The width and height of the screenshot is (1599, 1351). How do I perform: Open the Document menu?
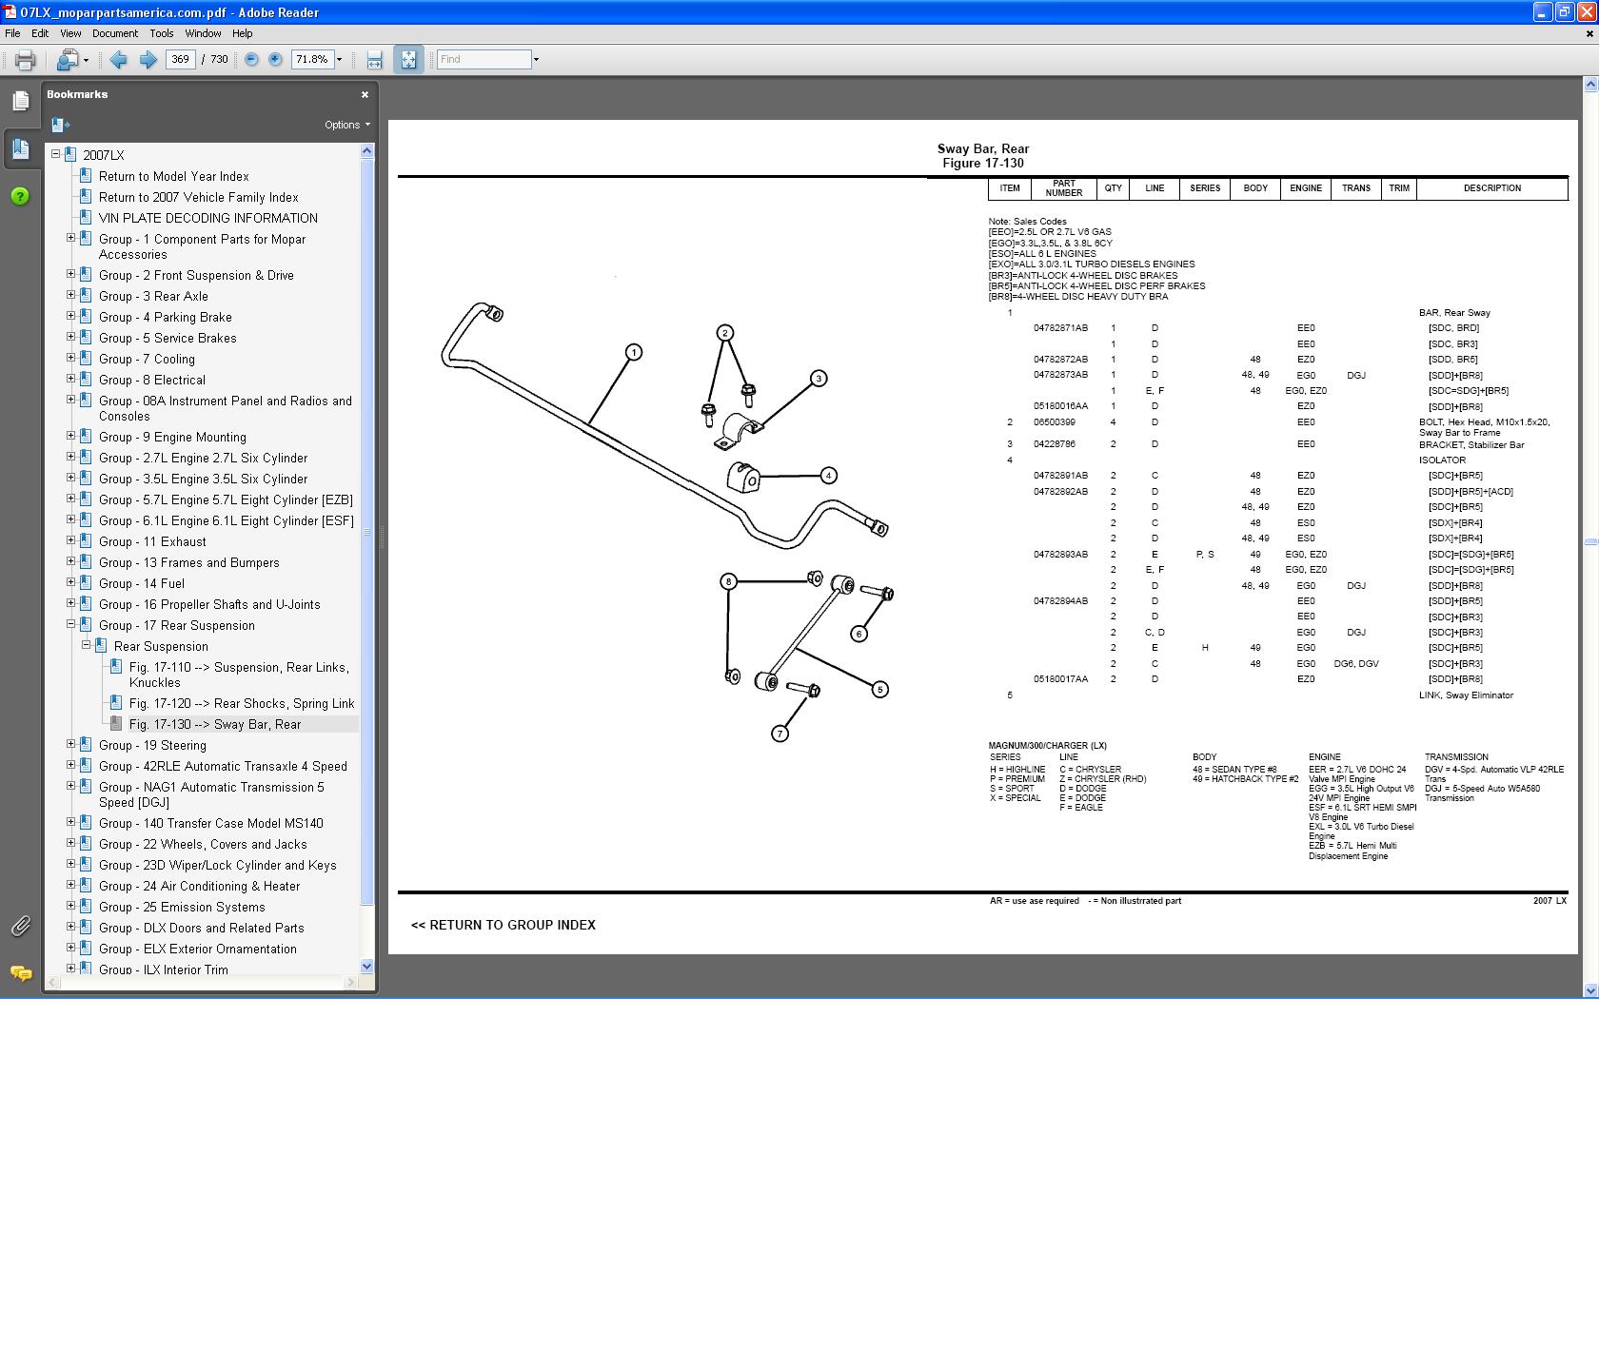(115, 33)
